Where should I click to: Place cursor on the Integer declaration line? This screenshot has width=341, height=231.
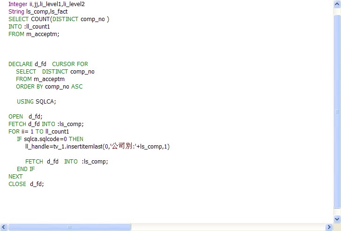pyautogui.click(x=46, y=4)
